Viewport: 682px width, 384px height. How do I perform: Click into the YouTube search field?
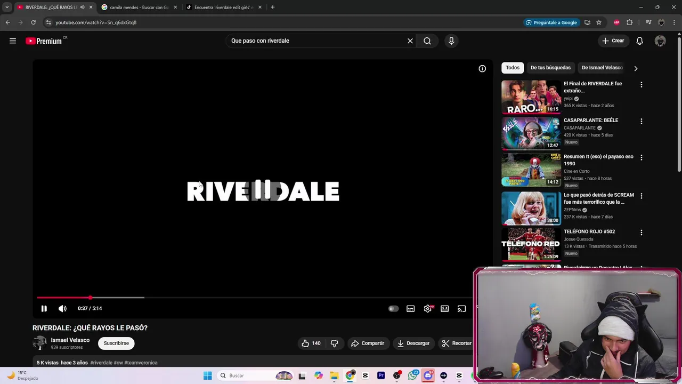tap(317, 41)
